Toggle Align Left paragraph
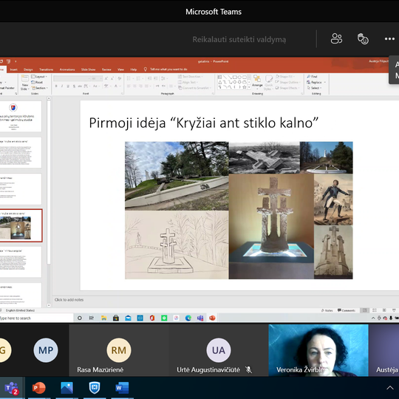The width and height of the screenshot is (399, 399). pyautogui.click(x=129, y=86)
